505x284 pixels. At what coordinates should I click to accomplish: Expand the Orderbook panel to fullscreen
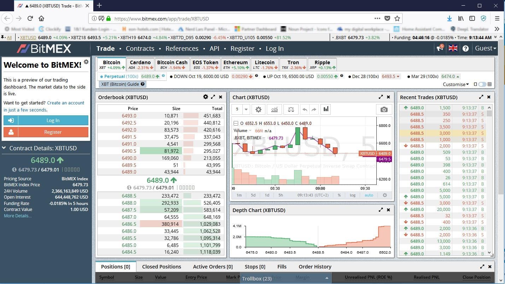213,97
